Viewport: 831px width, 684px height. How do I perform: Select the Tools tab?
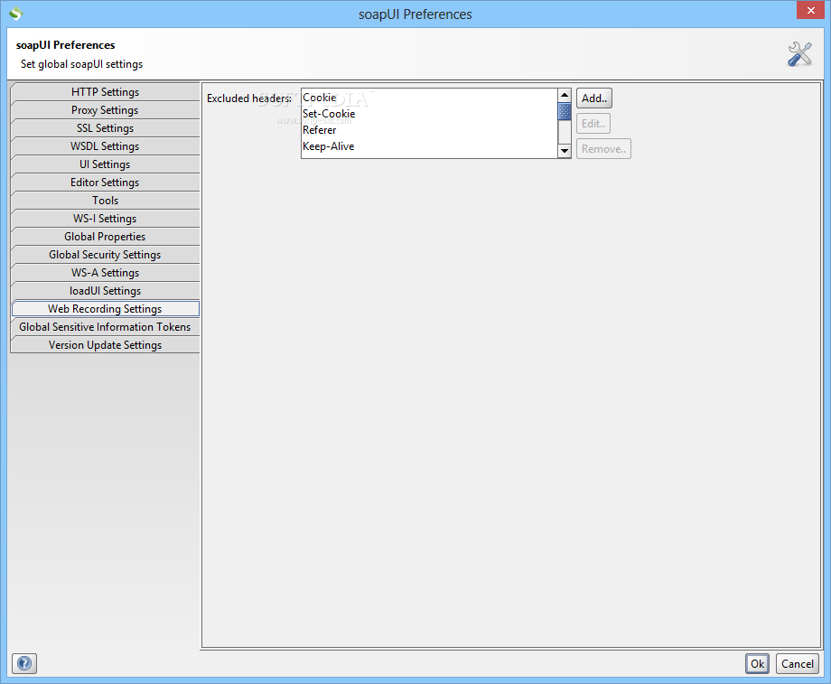click(x=105, y=200)
